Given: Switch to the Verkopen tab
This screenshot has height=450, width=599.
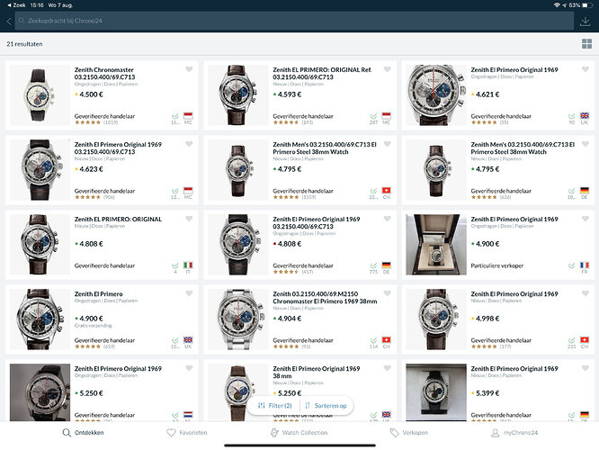Looking at the screenshot, I should (408, 433).
